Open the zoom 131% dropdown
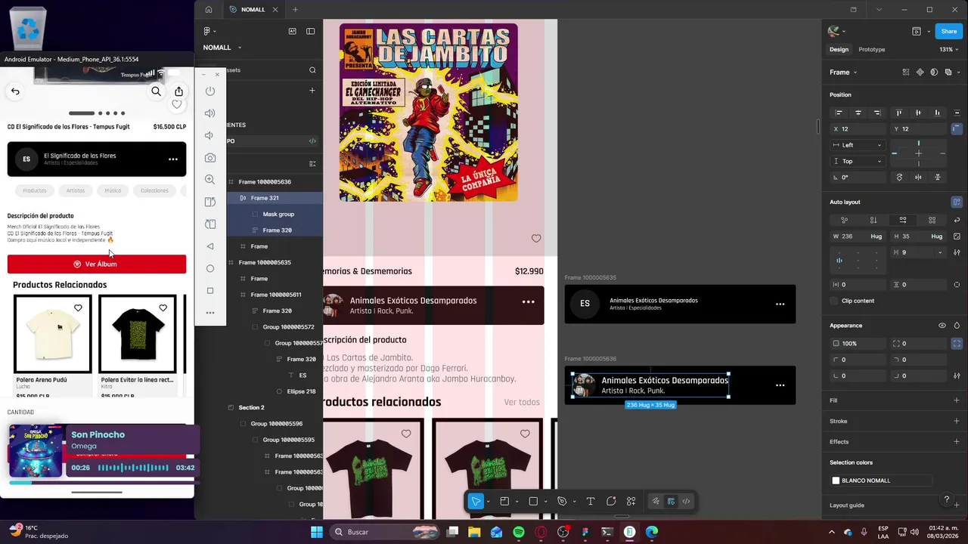Viewport: 968px width, 544px height. [948, 49]
